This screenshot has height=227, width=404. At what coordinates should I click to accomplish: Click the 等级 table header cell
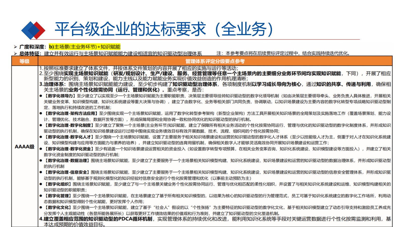pyautogui.click(x=24, y=61)
